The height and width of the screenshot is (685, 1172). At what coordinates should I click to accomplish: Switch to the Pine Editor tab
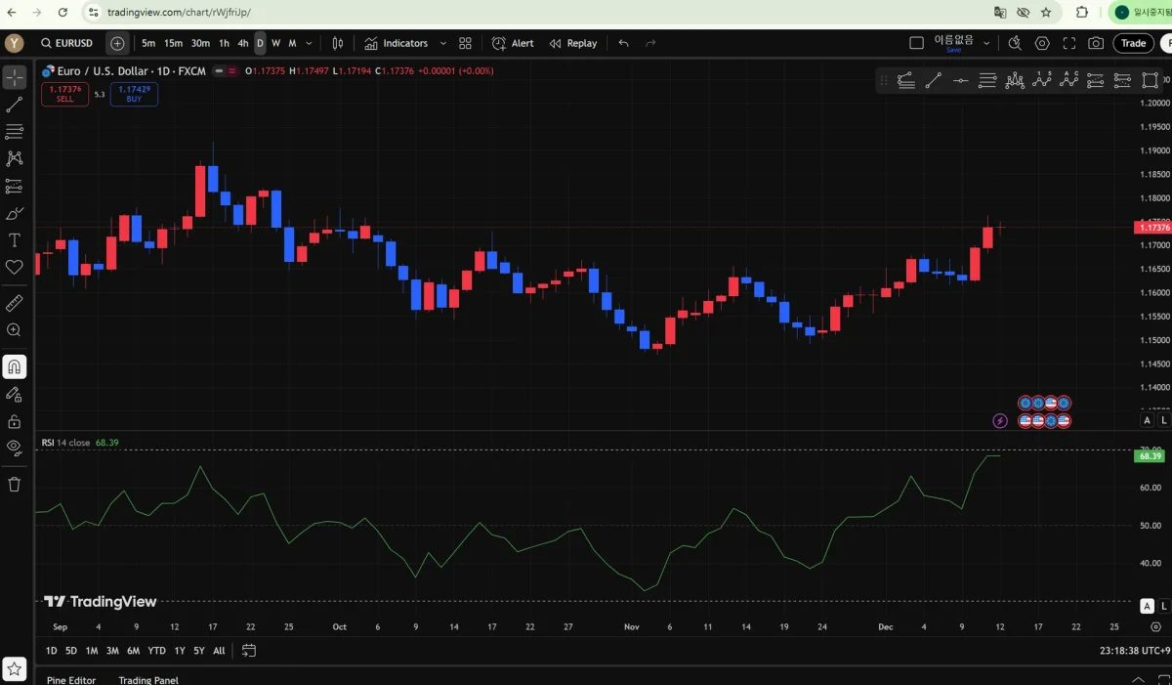coord(71,679)
